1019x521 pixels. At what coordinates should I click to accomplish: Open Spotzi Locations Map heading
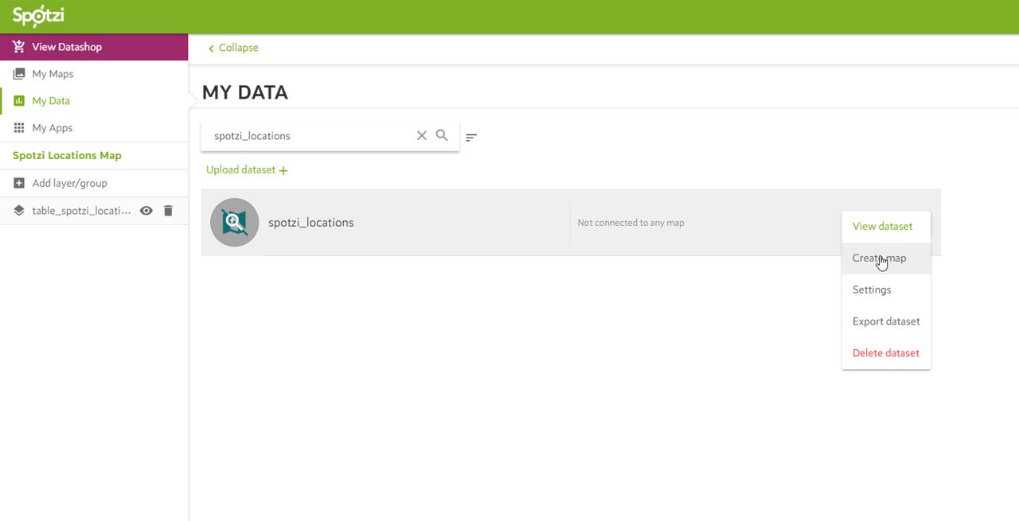coord(67,155)
